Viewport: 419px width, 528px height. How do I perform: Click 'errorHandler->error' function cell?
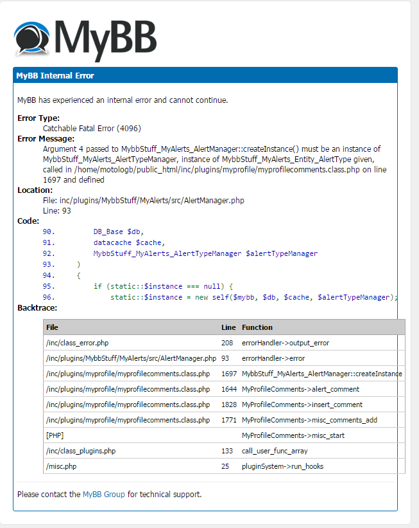pyautogui.click(x=273, y=358)
